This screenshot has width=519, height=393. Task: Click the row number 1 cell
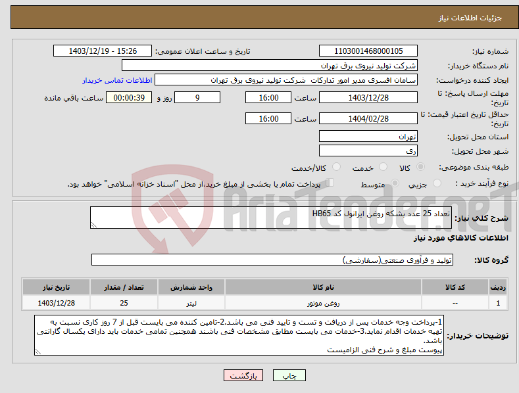click(x=498, y=303)
